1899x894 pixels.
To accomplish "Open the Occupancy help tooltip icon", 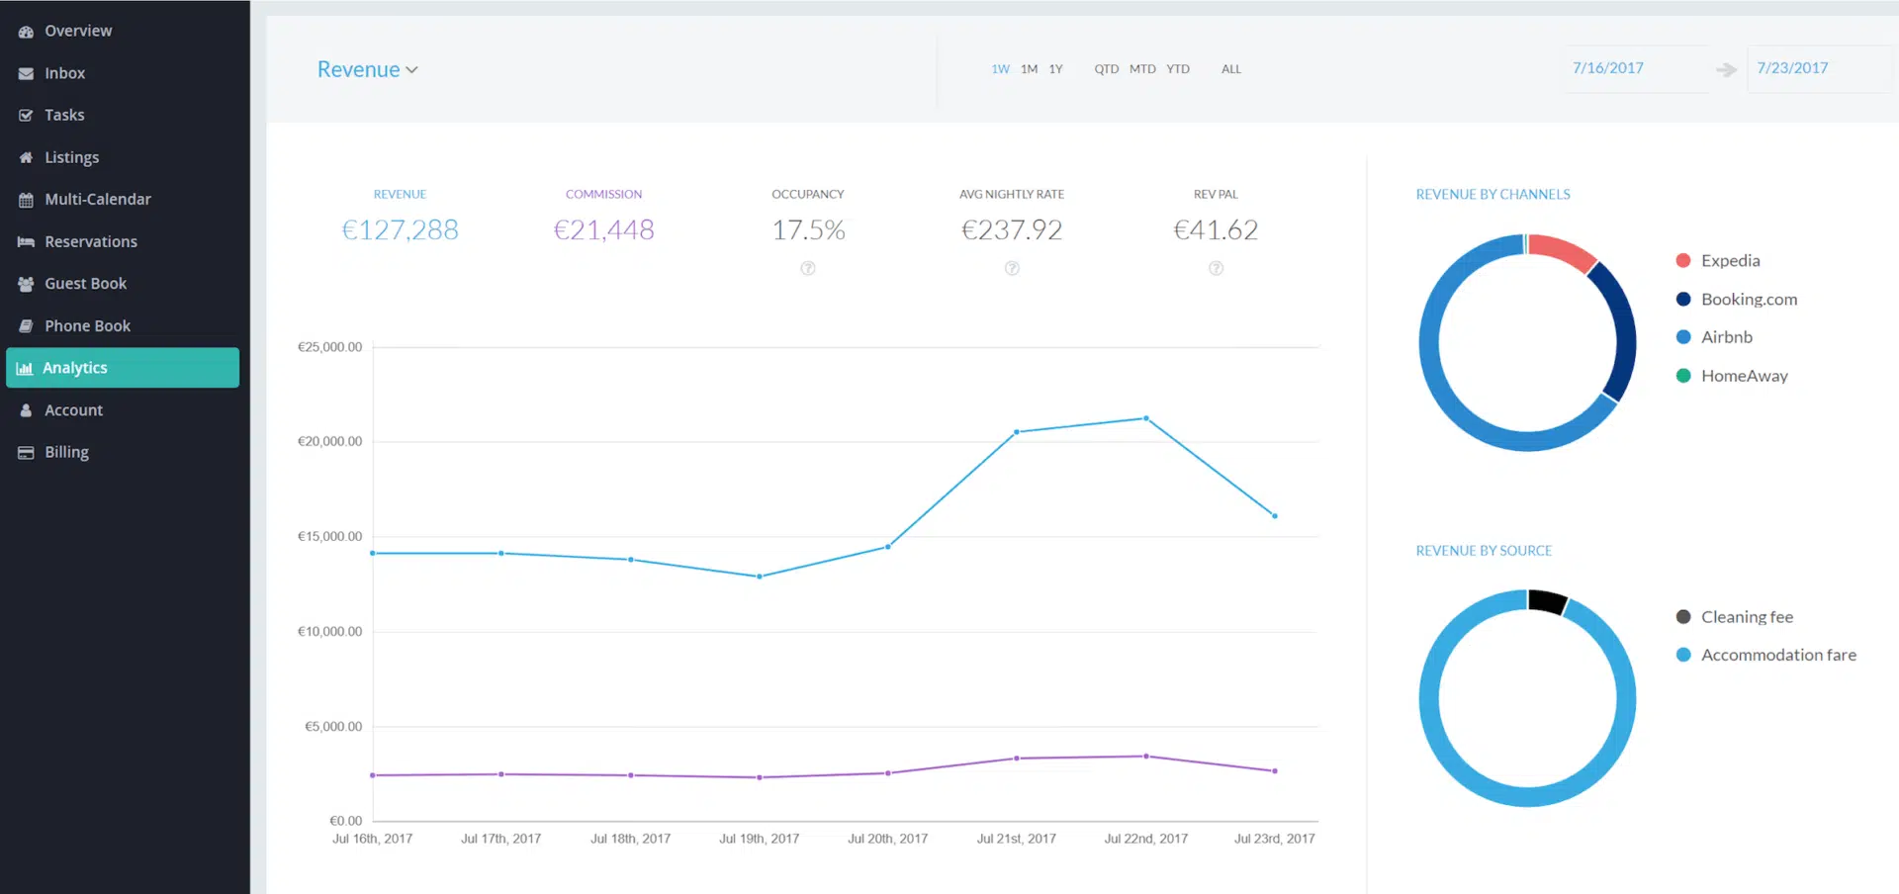I will 808,267.
